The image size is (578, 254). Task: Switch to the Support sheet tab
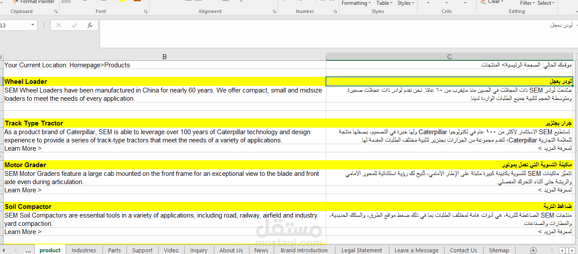point(143,250)
